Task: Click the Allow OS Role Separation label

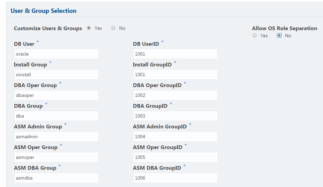Action: (x=284, y=28)
